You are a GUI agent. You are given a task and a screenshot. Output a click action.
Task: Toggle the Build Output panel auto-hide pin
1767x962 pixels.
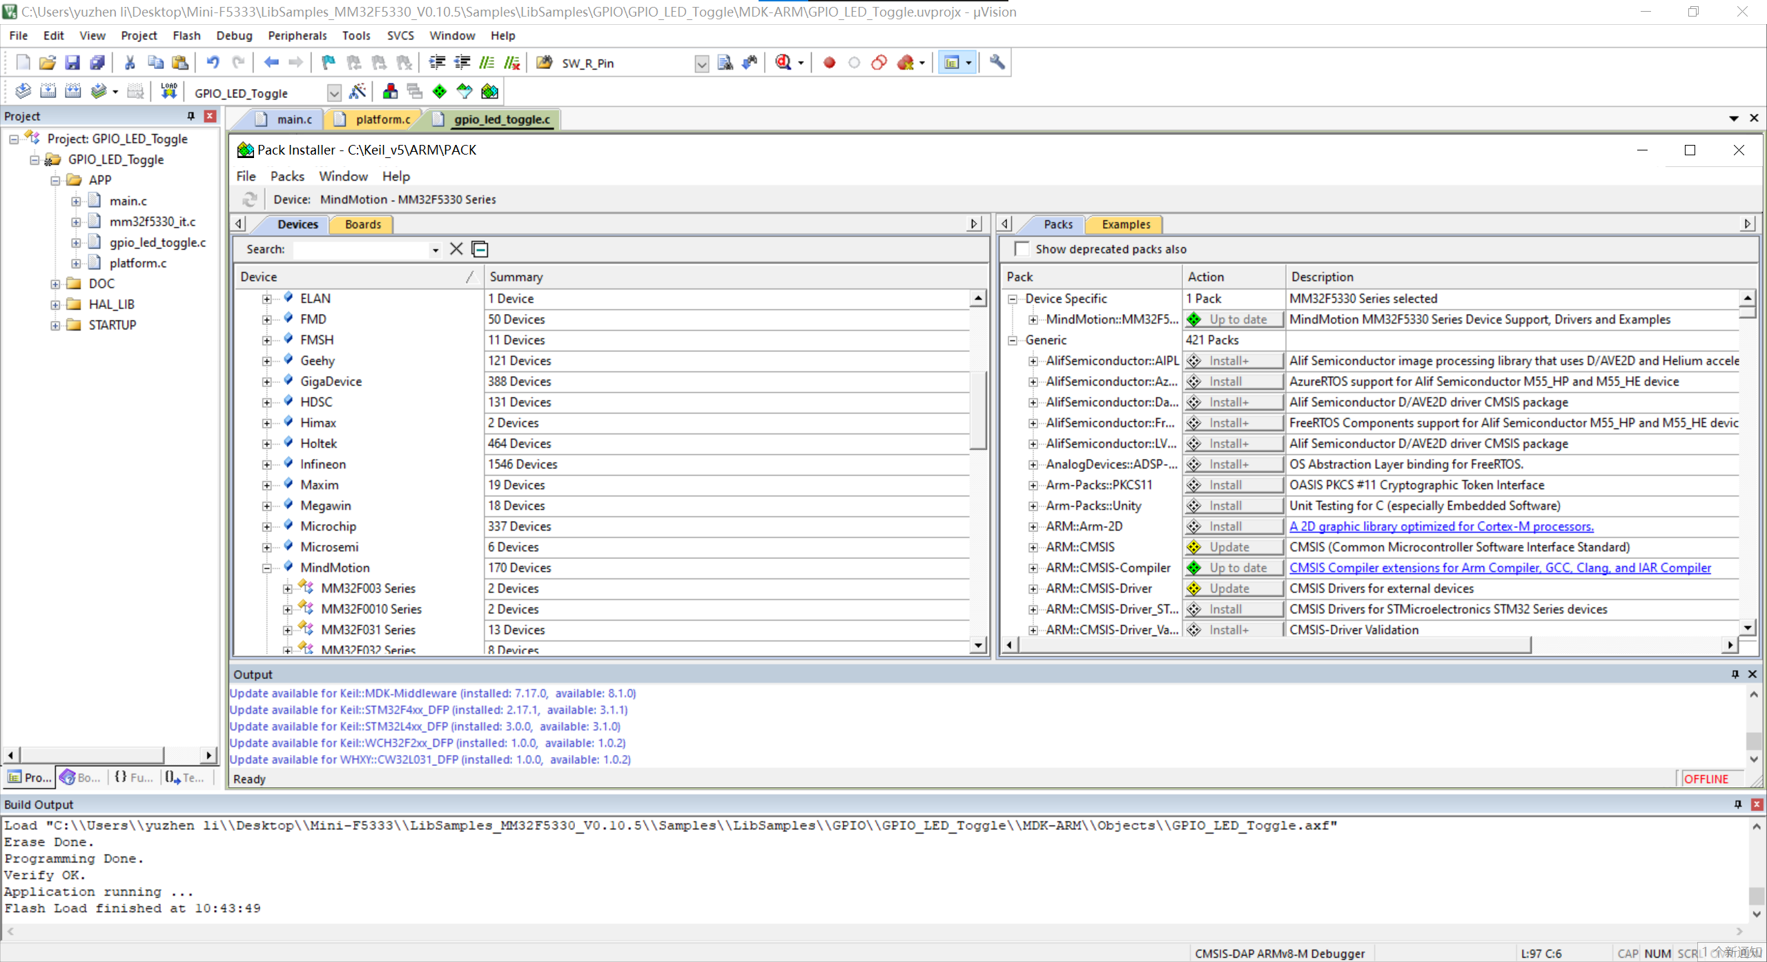point(1738,805)
